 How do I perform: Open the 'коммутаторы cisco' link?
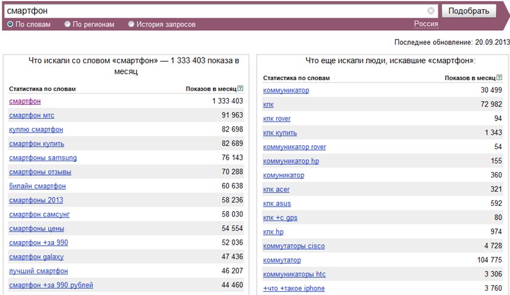pyautogui.click(x=294, y=246)
